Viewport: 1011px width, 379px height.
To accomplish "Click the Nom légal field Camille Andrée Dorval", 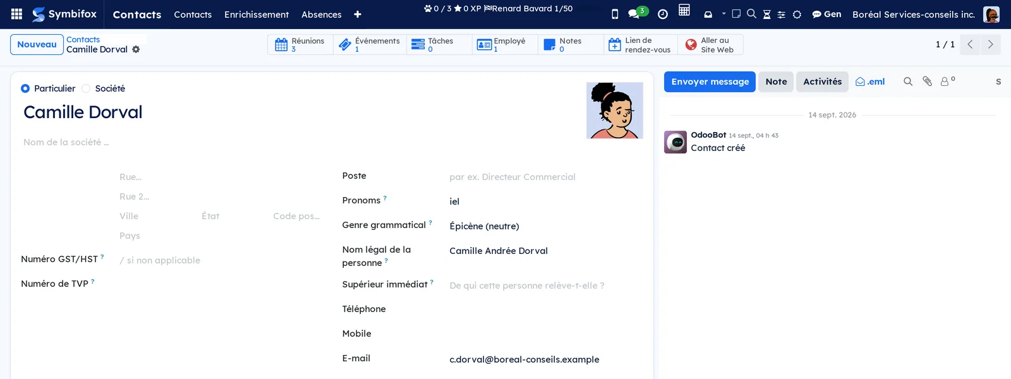I will pos(545,251).
